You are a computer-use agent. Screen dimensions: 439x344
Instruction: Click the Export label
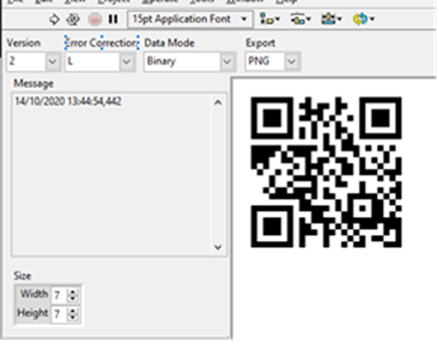(x=260, y=44)
